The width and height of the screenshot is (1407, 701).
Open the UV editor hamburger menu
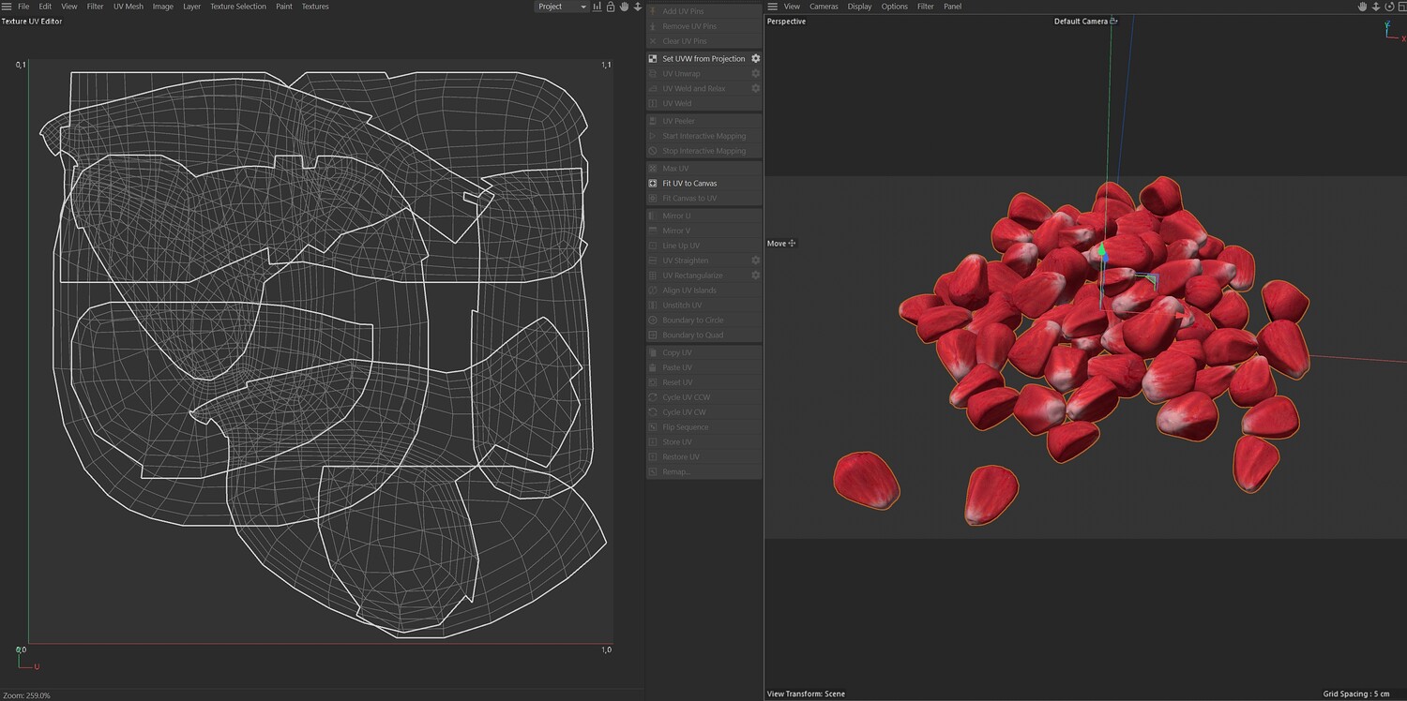[7, 7]
